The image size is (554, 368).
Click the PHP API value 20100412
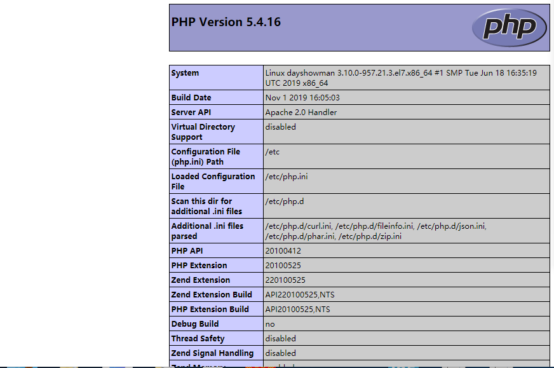pyautogui.click(x=282, y=250)
